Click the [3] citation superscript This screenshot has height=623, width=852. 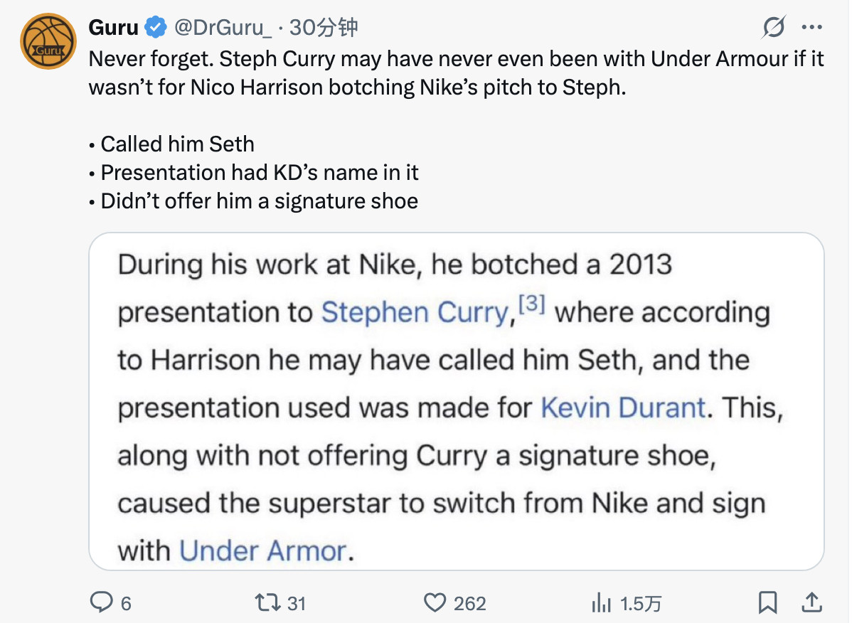coord(532,304)
